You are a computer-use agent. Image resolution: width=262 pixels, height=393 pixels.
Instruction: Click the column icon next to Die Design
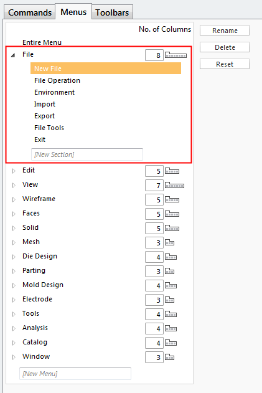(x=171, y=257)
